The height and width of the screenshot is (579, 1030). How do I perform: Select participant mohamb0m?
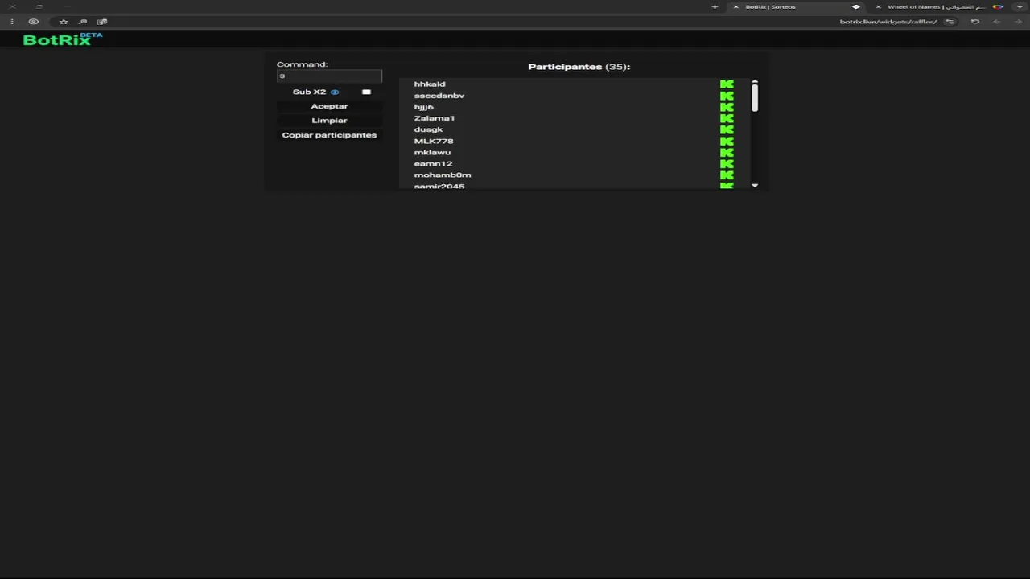coord(443,175)
